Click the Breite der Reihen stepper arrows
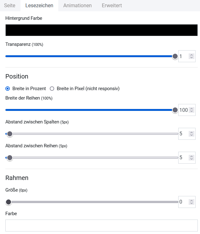This screenshot has height=234, width=200. point(191,110)
